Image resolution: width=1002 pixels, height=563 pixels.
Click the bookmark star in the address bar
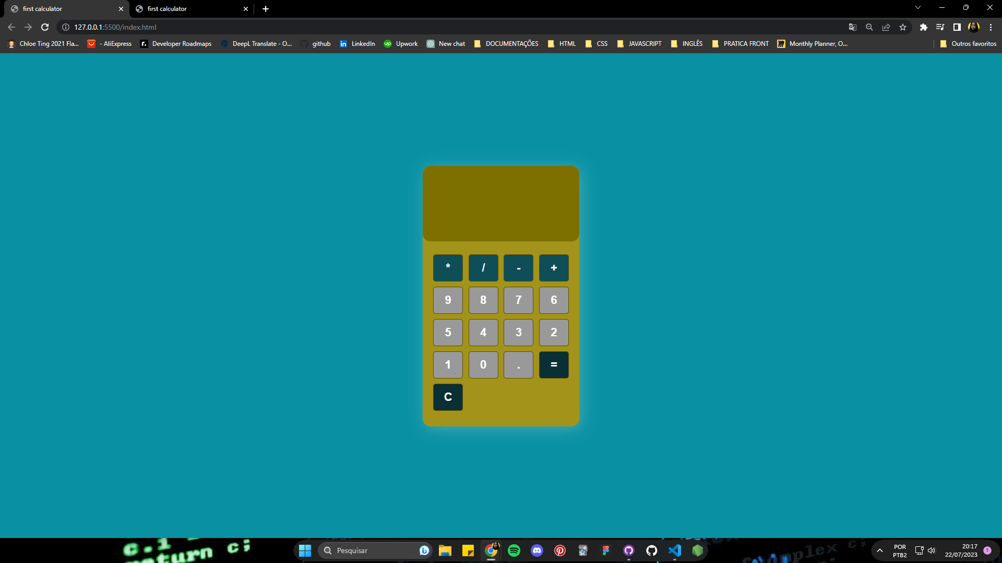[903, 27]
